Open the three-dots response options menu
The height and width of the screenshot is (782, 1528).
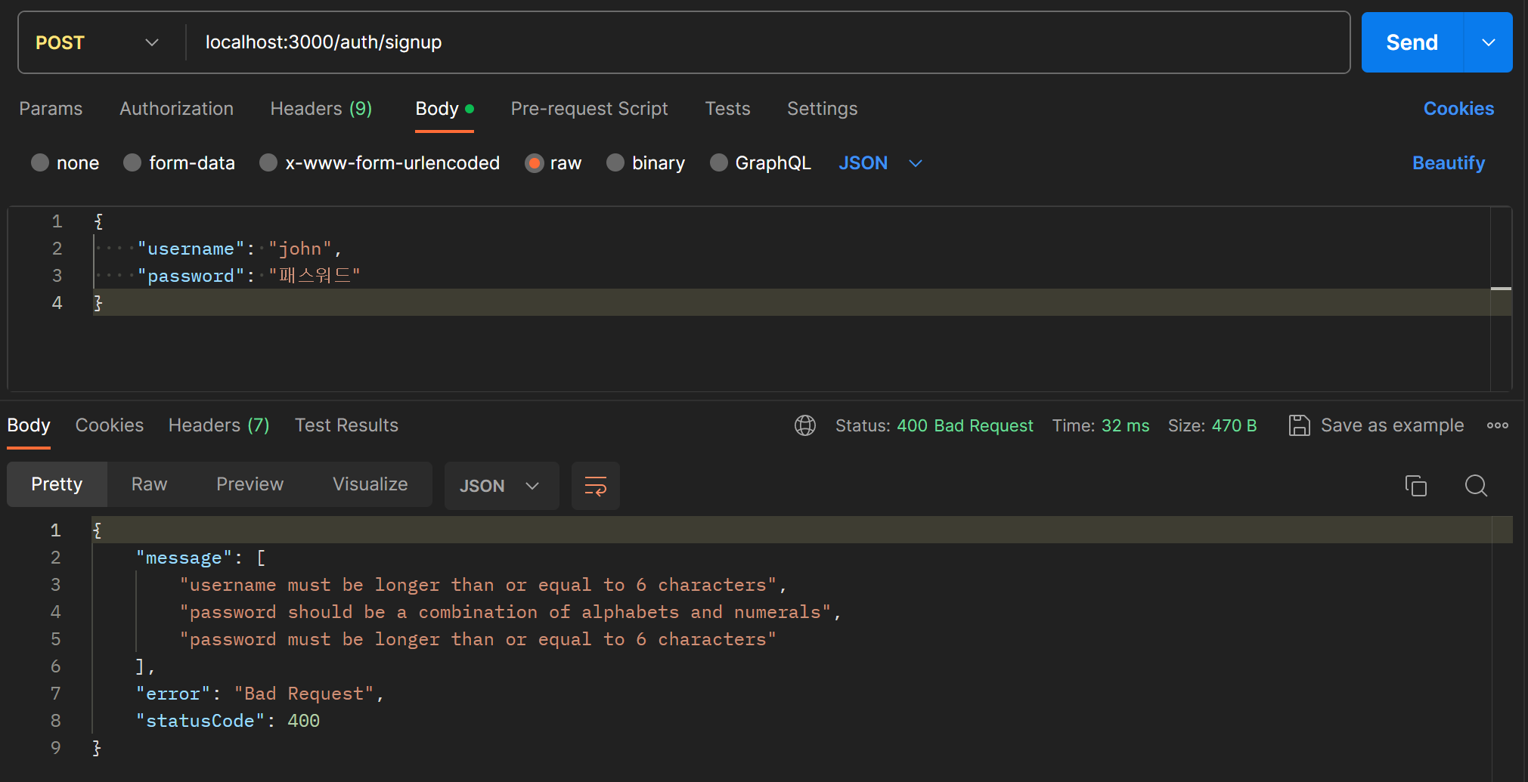coord(1497,425)
